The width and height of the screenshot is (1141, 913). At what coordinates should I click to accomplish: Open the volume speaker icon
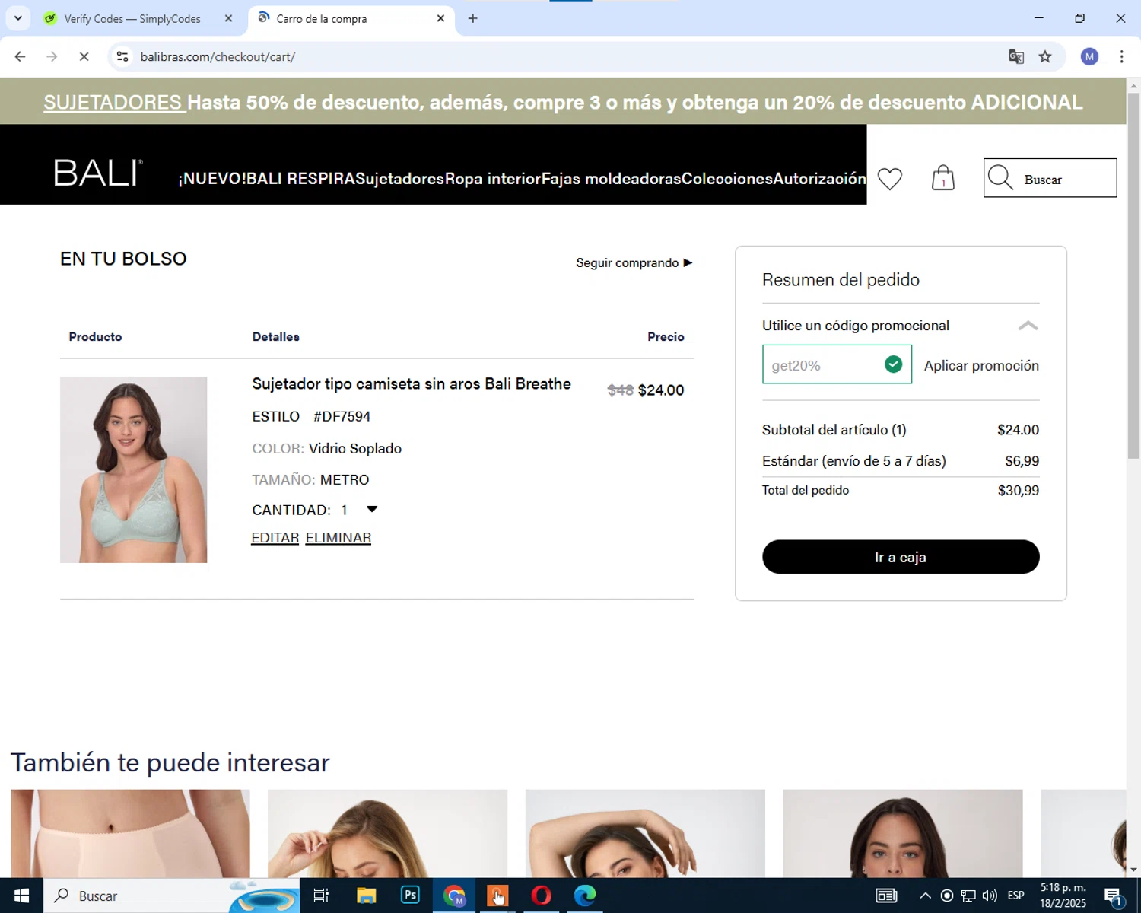(990, 896)
